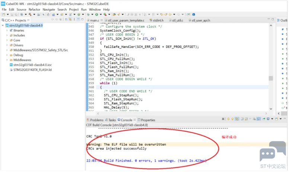Viewport: 289px width, 172px height.
Task: Open the Tasks tab
Action: coord(110,120)
